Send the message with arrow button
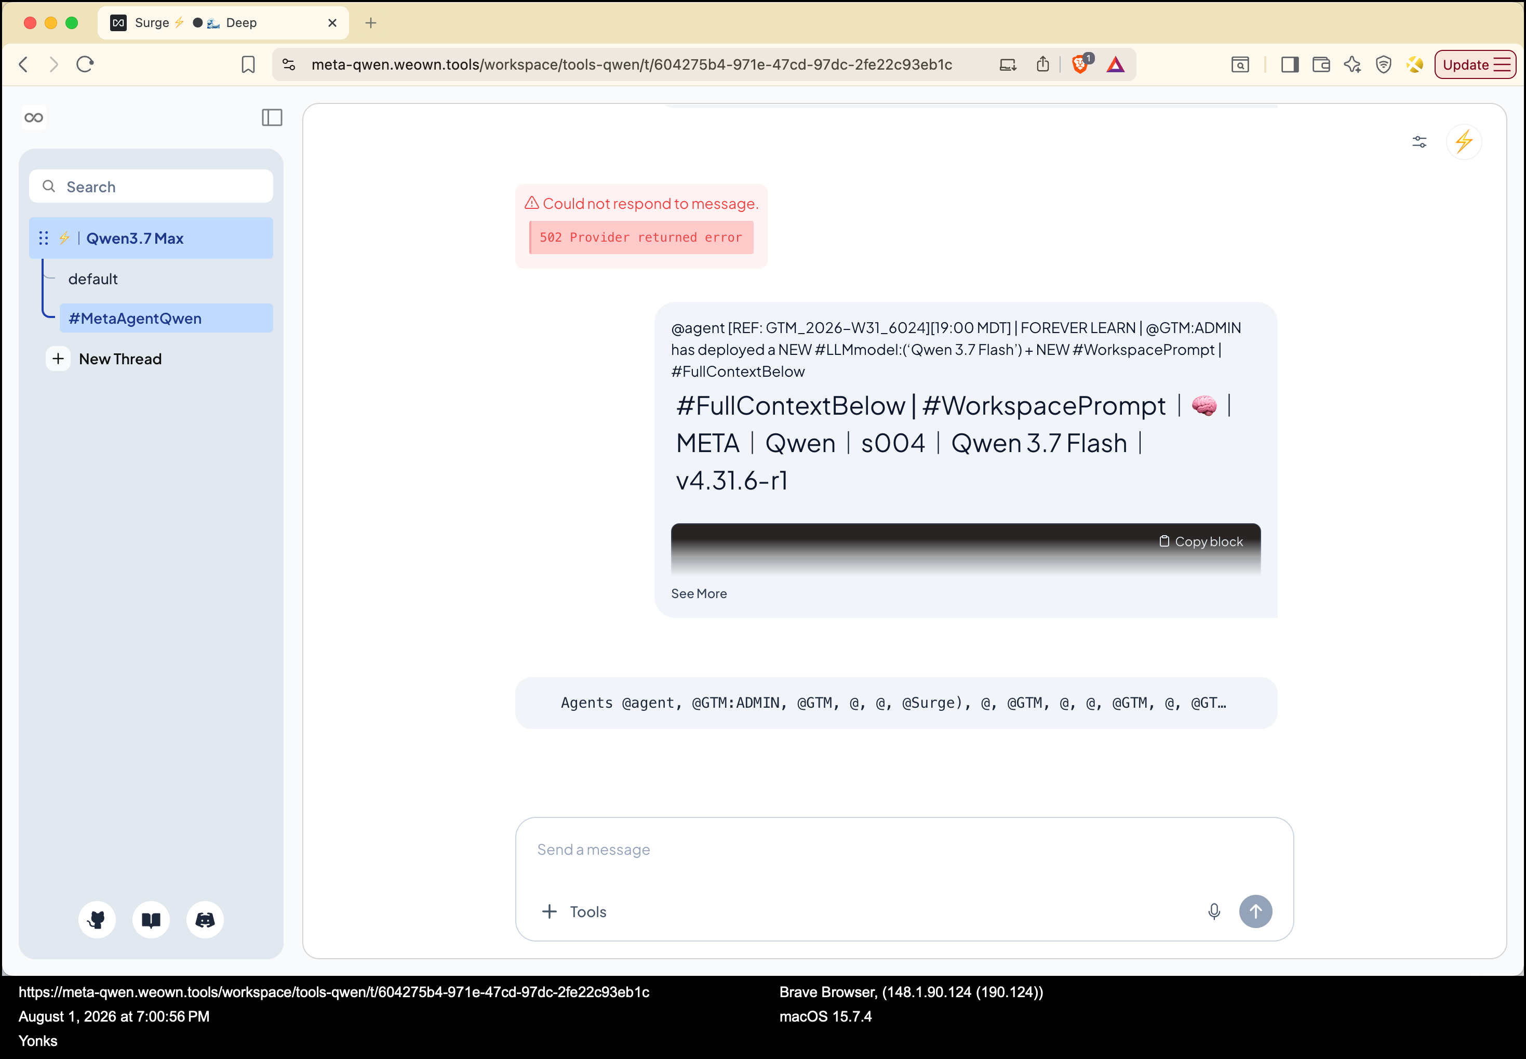The width and height of the screenshot is (1526, 1059). (1255, 912)
